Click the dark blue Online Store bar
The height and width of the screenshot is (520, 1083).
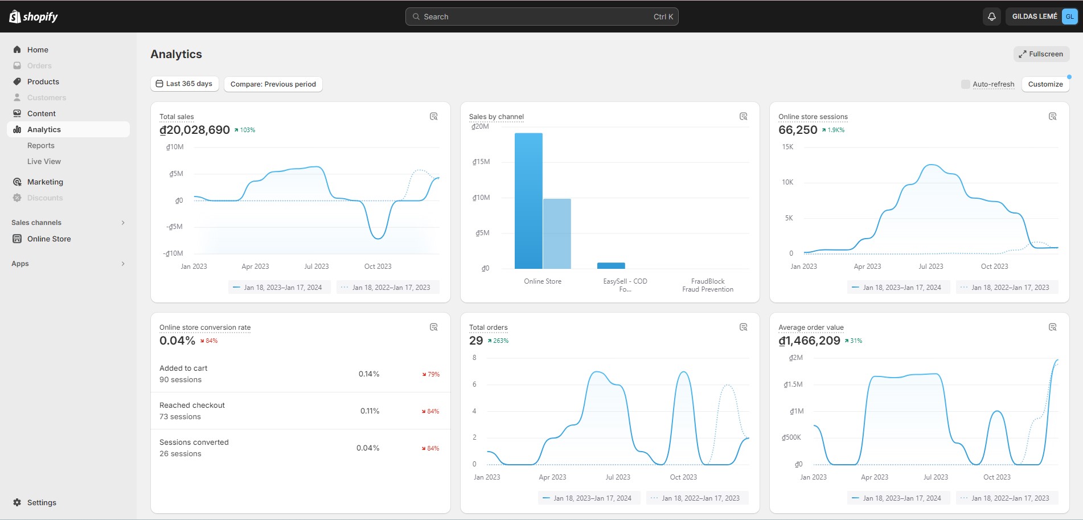click(528, 200)
